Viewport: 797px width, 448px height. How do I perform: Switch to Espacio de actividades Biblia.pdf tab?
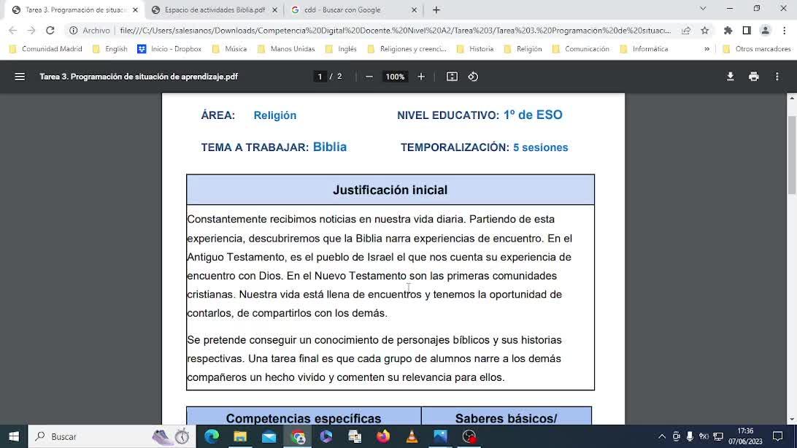pos(215,9)
